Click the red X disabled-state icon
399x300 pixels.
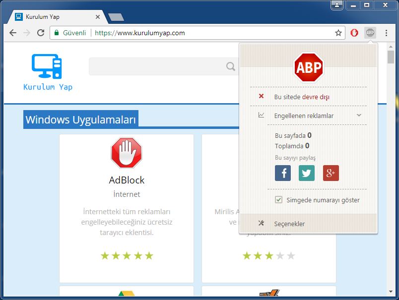click(x=261, y=96)
